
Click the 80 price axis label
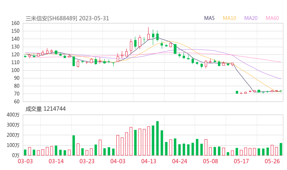coord(17,86)
